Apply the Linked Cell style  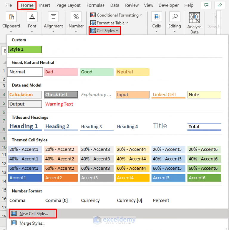coord(168,95)
